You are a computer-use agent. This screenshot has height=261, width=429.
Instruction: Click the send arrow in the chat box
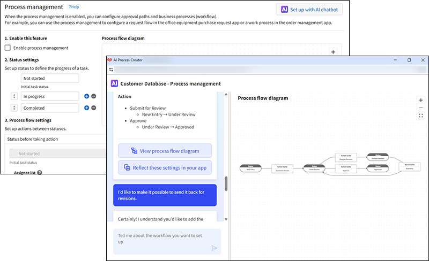[x=214, y=248]
